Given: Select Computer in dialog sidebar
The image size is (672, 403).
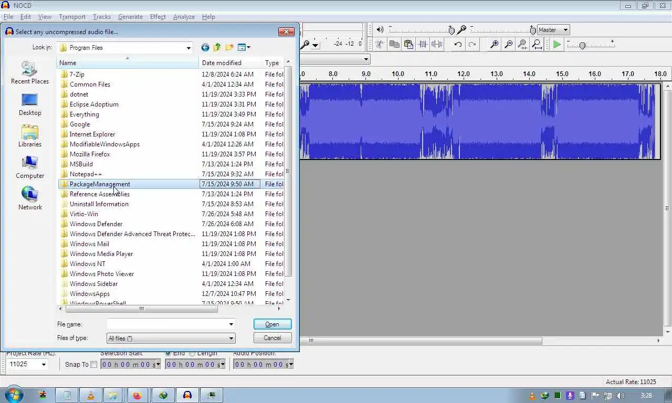Looking at the screenshot, I should point(30,167).
